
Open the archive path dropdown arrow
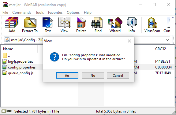(167, 40)
